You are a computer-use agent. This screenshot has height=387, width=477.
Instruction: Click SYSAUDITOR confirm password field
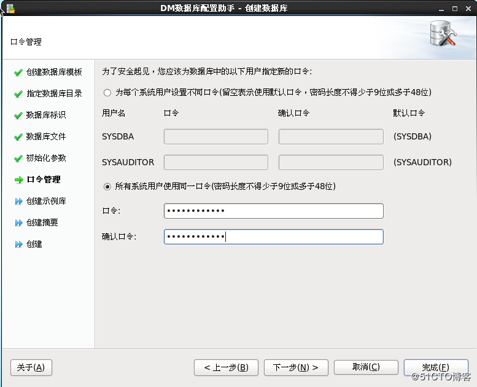331,162
